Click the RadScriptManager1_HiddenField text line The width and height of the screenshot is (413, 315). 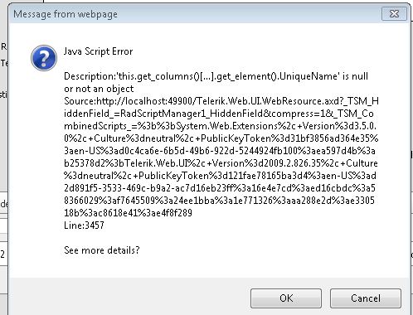(219, 114)
